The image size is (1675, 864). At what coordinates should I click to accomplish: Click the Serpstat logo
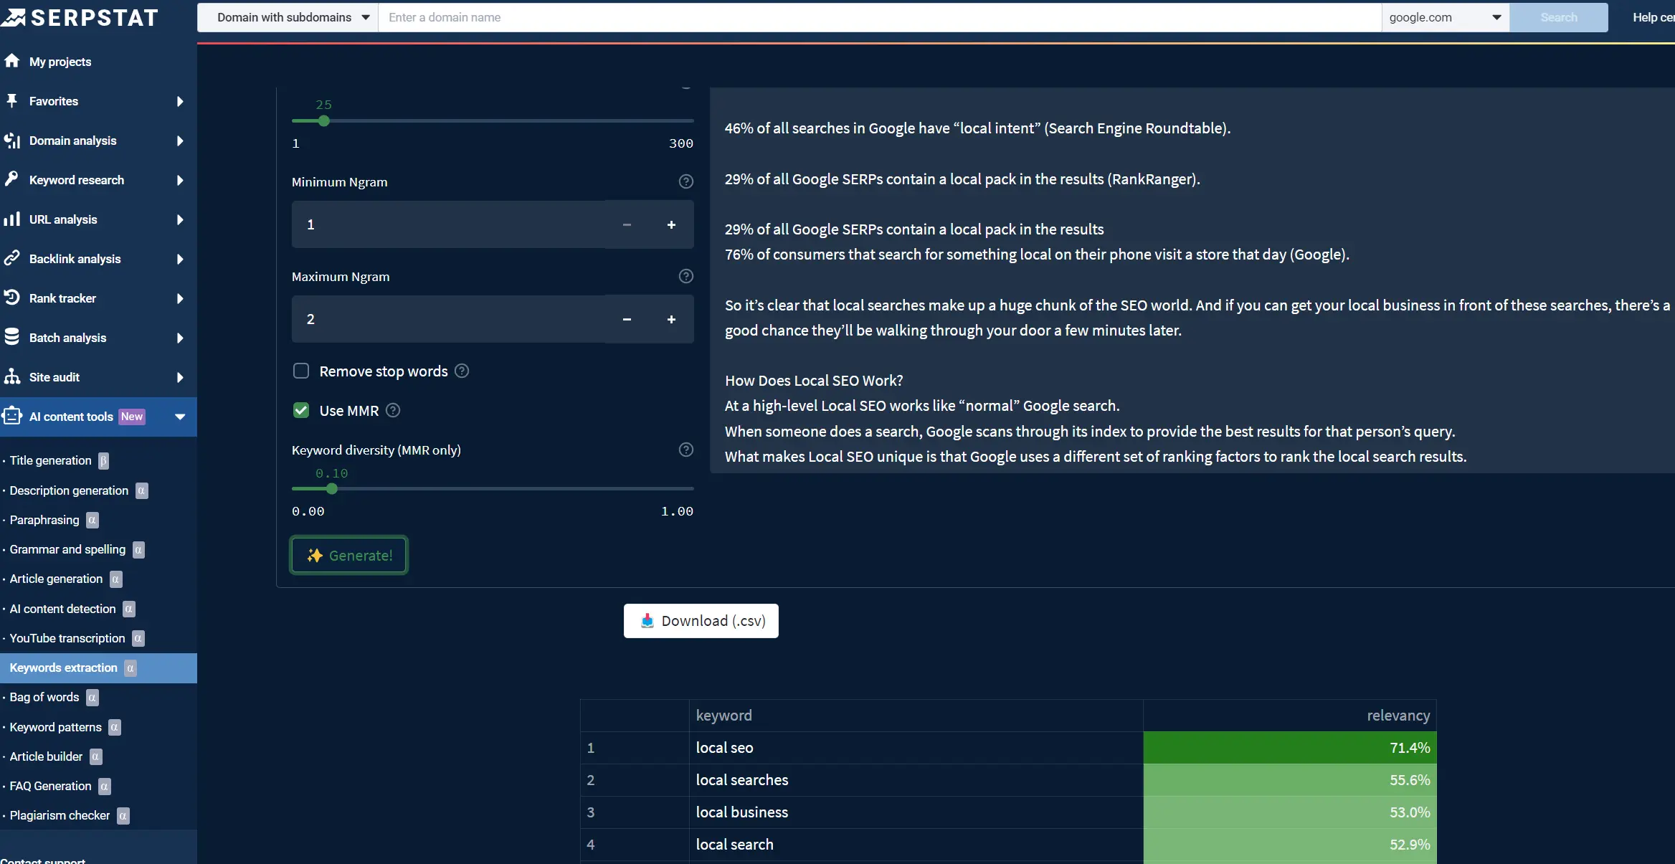pos(79,17)
